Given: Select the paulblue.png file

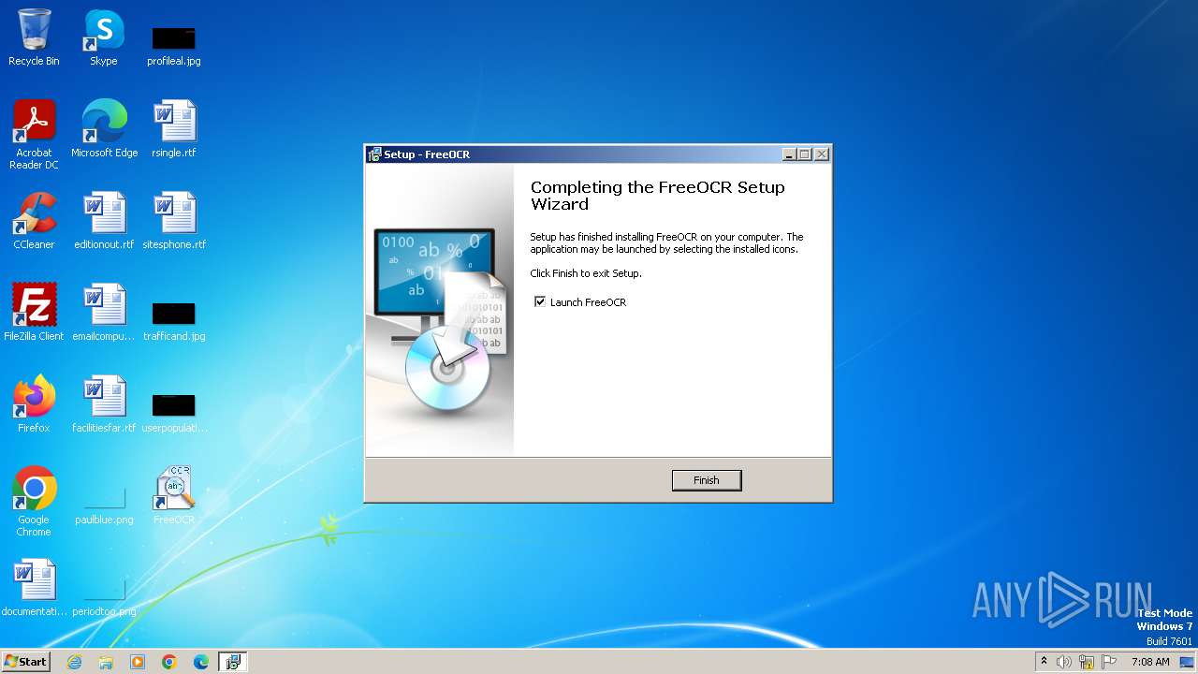Looking at the screenshot, I should pos(104,506).
